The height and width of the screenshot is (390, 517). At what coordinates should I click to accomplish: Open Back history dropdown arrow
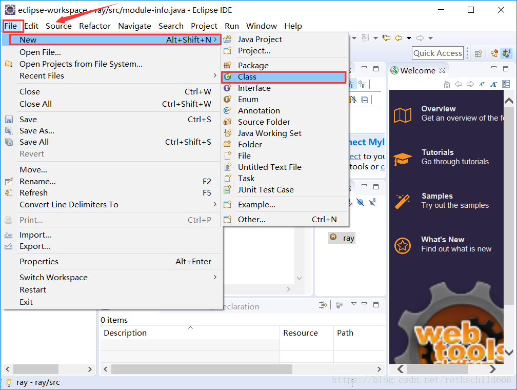click(409, 38)
